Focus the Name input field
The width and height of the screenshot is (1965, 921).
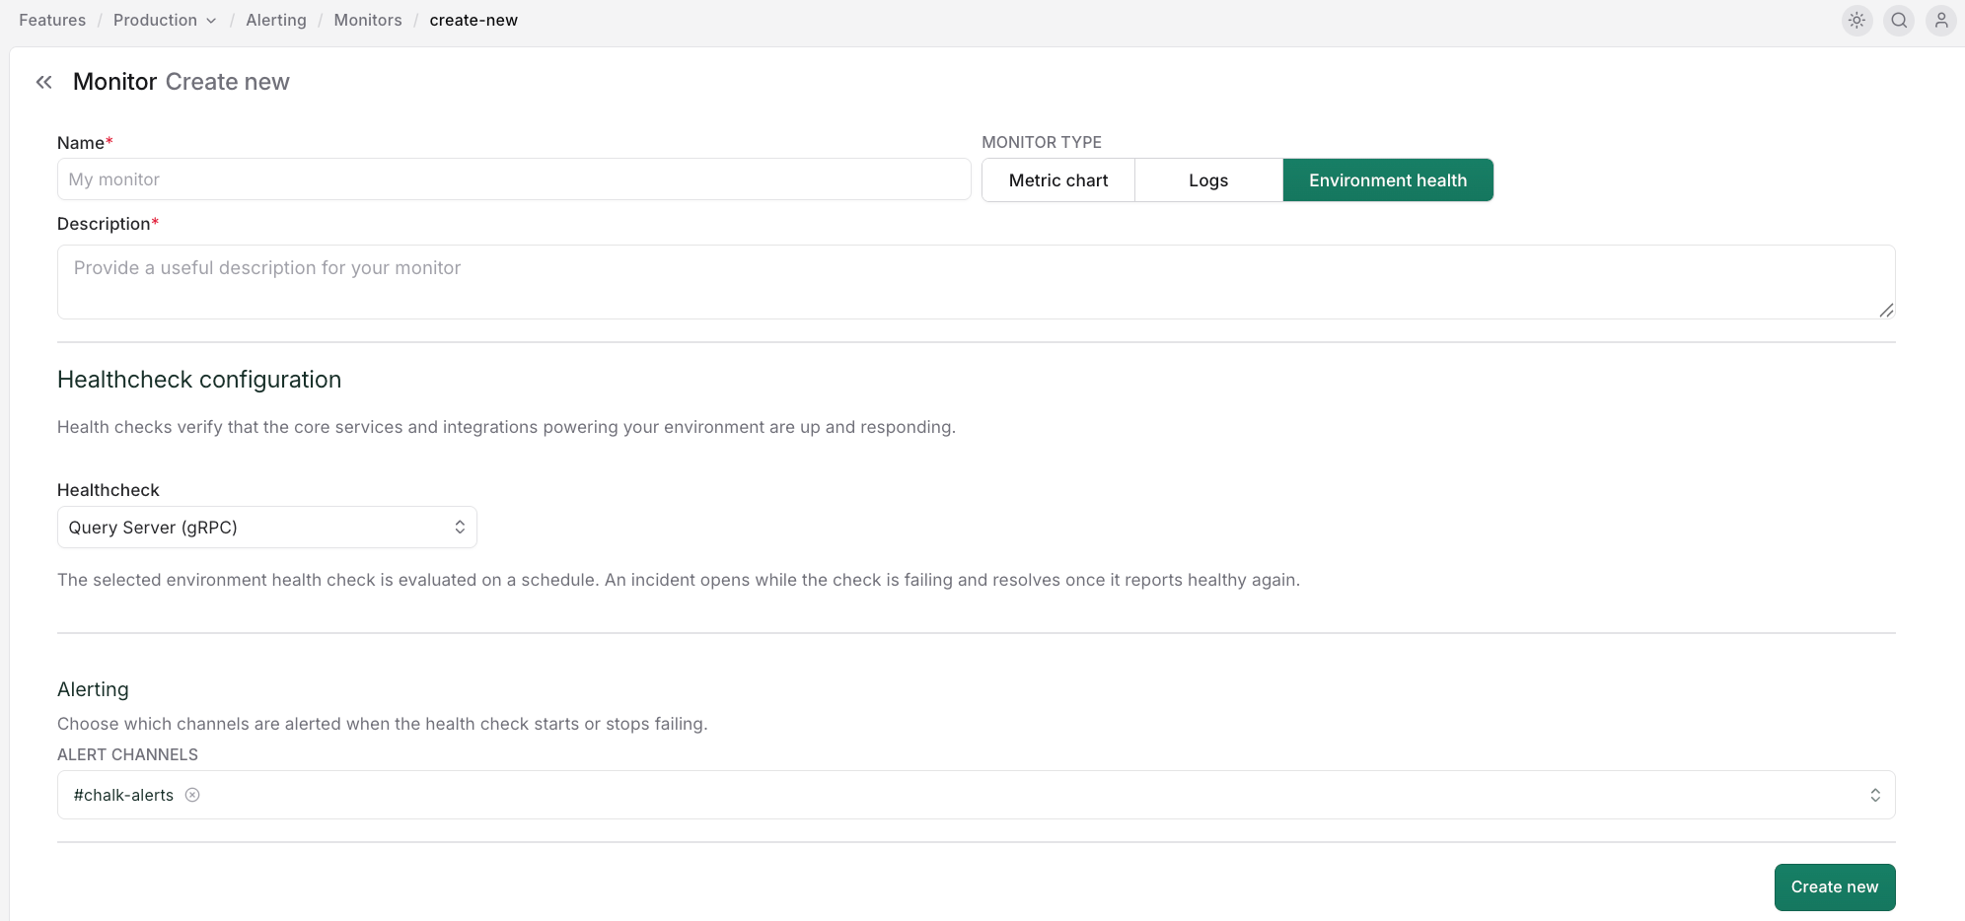(514, 179)
